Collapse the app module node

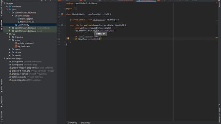[4, 3]
